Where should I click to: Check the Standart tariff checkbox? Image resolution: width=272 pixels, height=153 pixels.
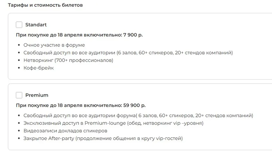(x=19, y=25)
